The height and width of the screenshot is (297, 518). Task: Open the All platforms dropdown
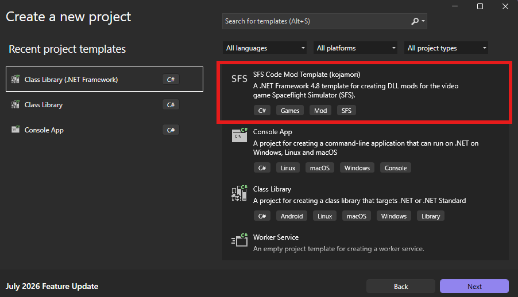pyautogui.click(x=355, y=48)
